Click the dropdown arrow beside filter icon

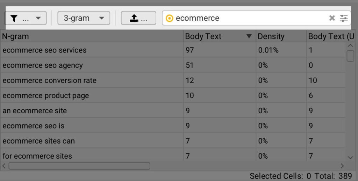coord(38,18)
